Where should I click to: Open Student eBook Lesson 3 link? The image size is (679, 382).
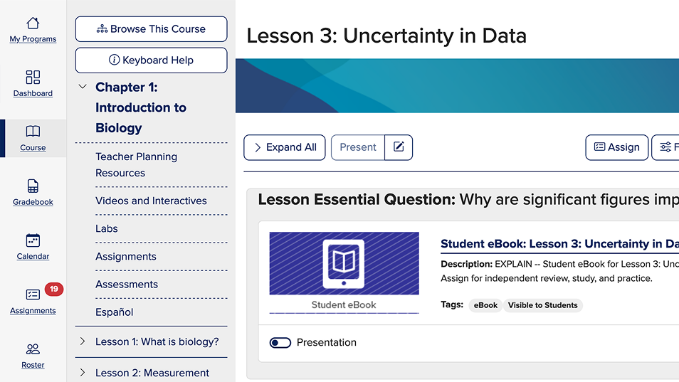click(559, 244)
